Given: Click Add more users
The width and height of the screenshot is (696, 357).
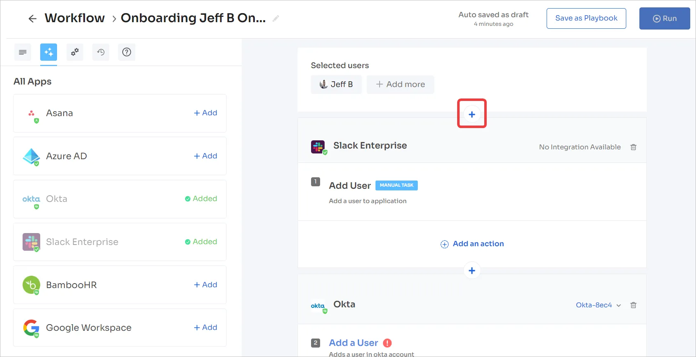Looking at the screenshot, I should (x=401, y=84).
